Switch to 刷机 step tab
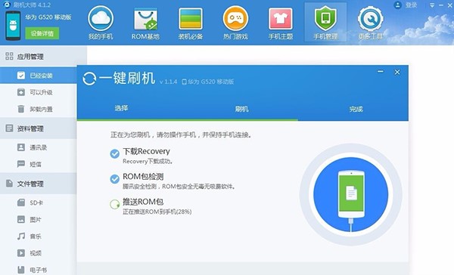Viewport: 454px width, 275px height. (242, 109)
